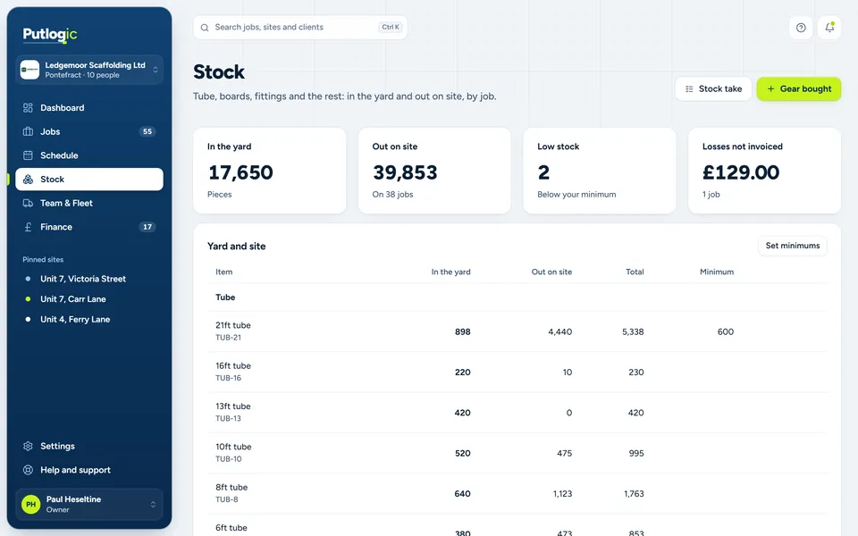Go to Dashboard
The height and width of the screenshot is (536, 858).
point(89,108)
